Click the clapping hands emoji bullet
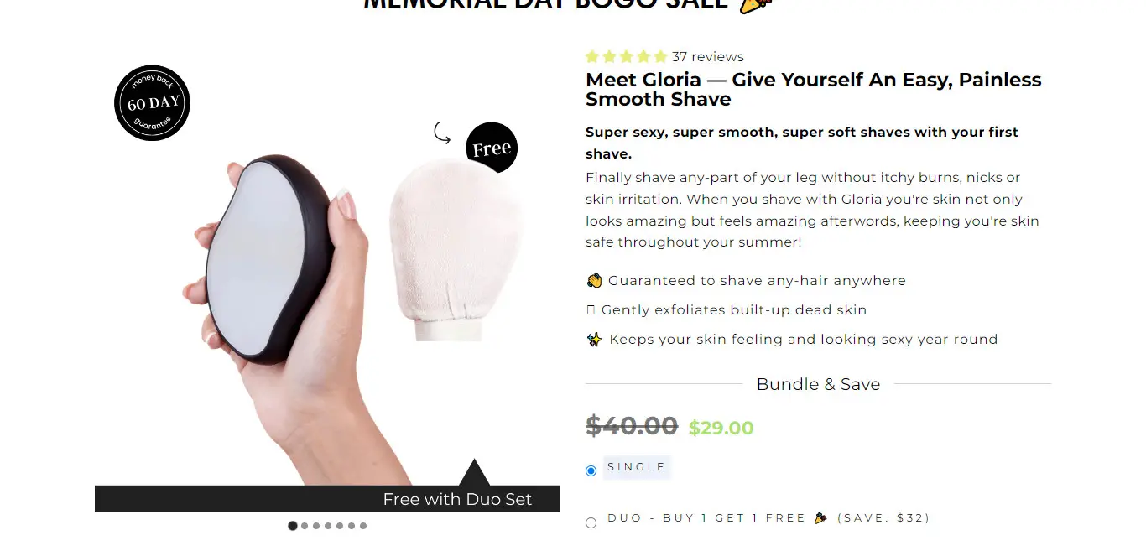The width and height of the screenshot is (1146, 551). [x=594, y=281]
